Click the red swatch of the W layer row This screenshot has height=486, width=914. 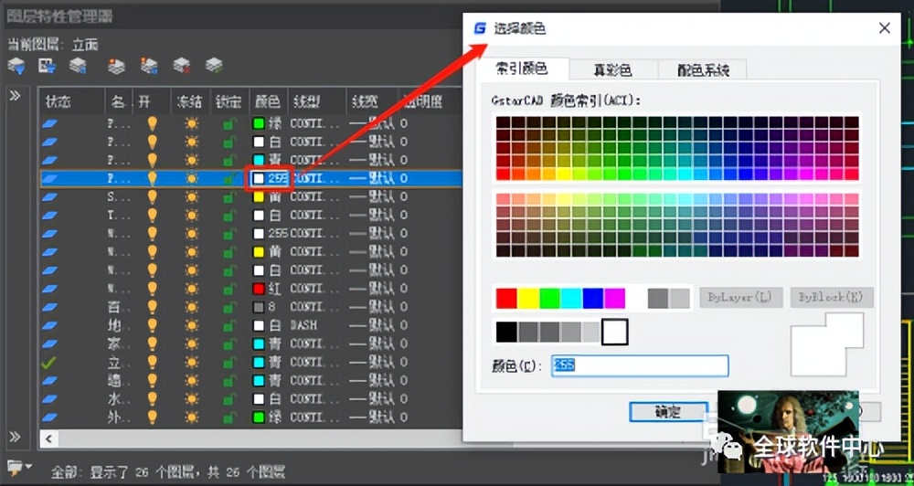click(259, 289)
